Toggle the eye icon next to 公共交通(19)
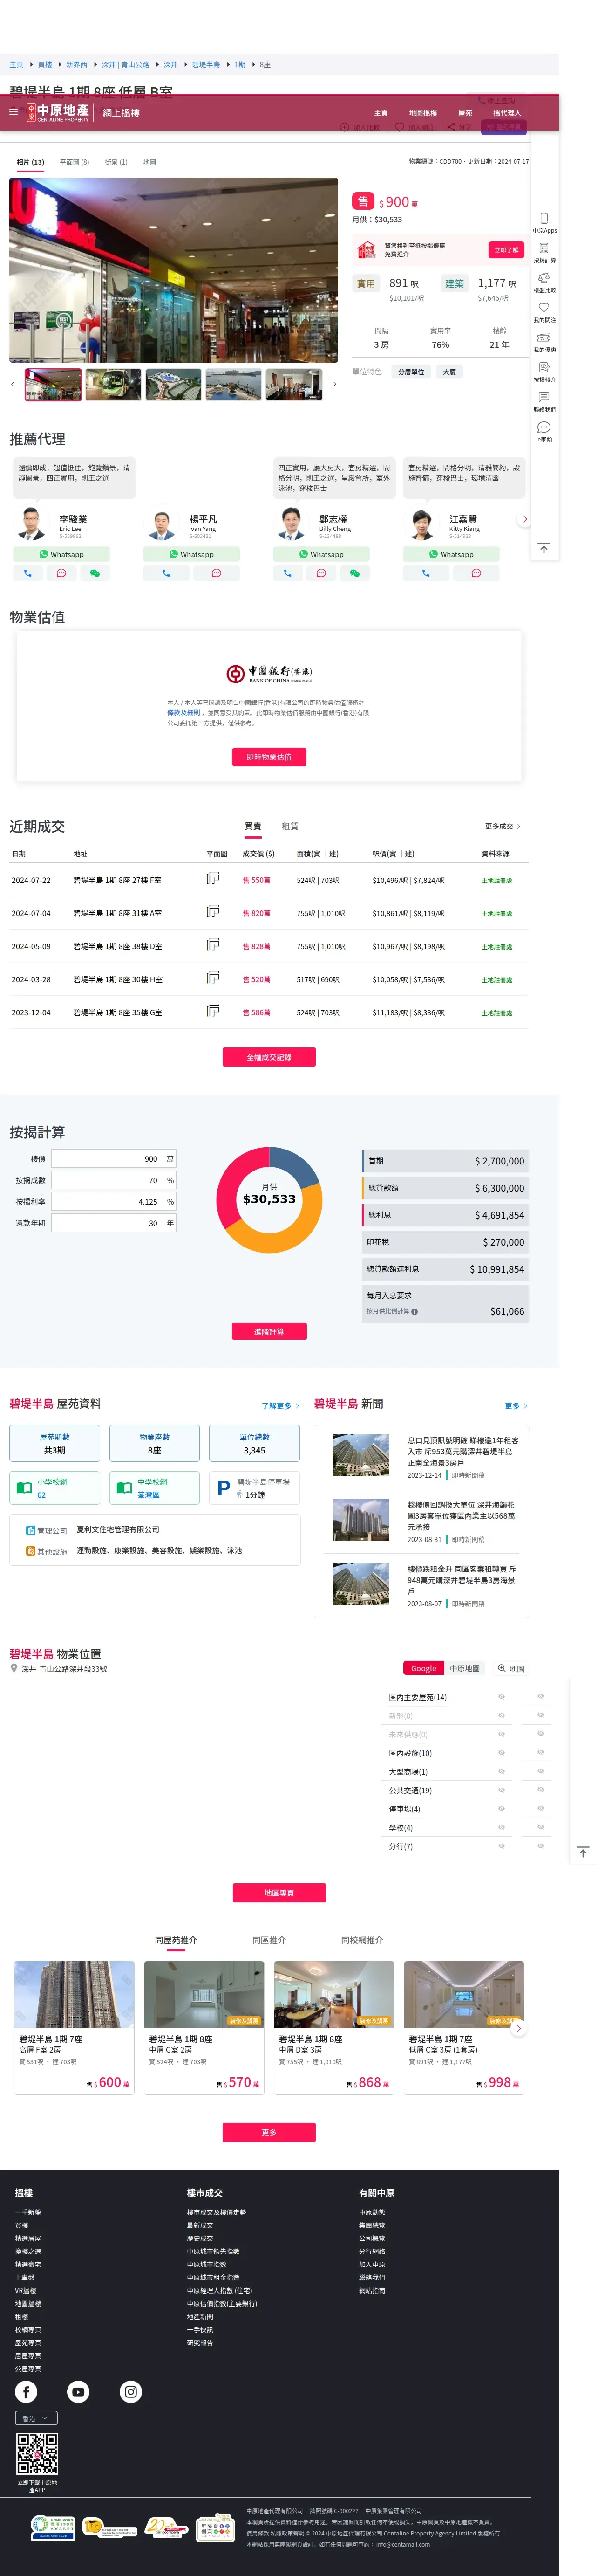The width and height of the screenshot is (598, 2576). click(x=501, y=1790)
